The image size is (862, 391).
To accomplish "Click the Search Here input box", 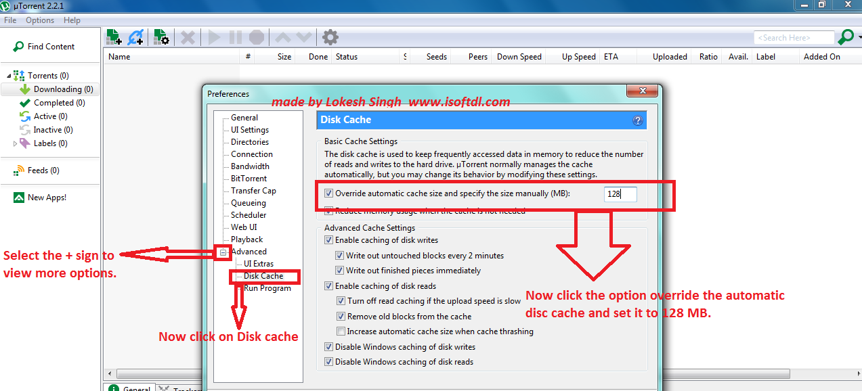I will [794, 38].
